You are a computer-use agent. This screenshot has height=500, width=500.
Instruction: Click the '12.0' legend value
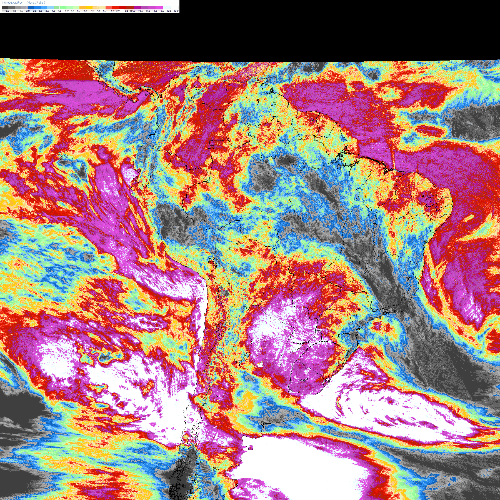[x=162, y=11]
